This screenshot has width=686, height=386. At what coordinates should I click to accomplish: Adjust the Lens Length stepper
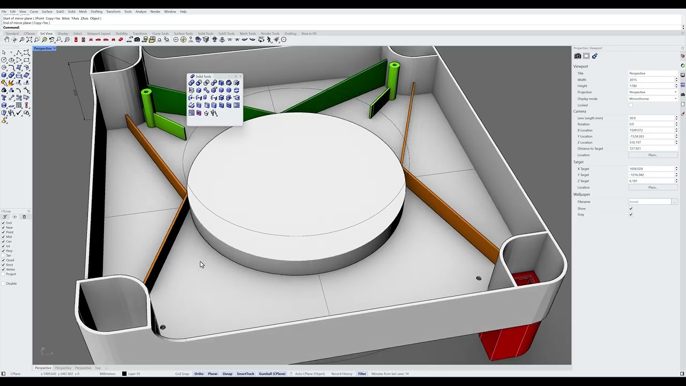pos(676,118)
